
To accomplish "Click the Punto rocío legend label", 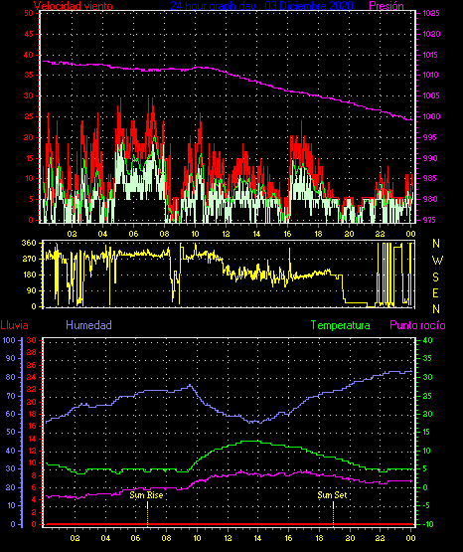I will (417, 325).
